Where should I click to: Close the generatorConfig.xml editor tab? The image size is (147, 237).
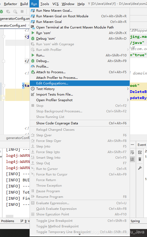[x=28, y=25]
